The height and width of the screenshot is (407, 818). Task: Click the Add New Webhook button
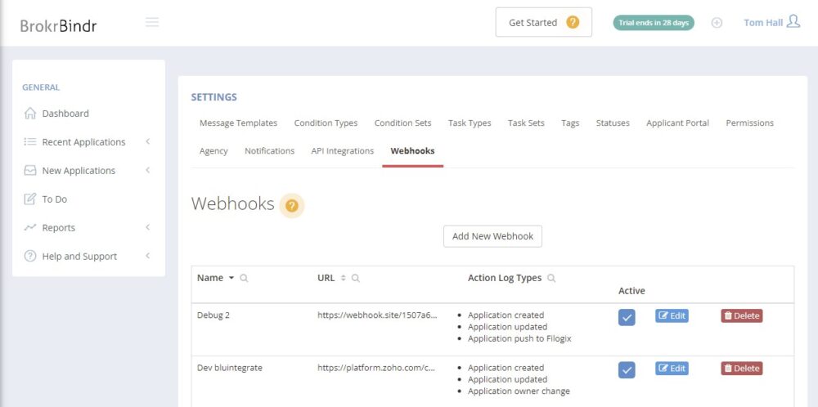(492, 236)
